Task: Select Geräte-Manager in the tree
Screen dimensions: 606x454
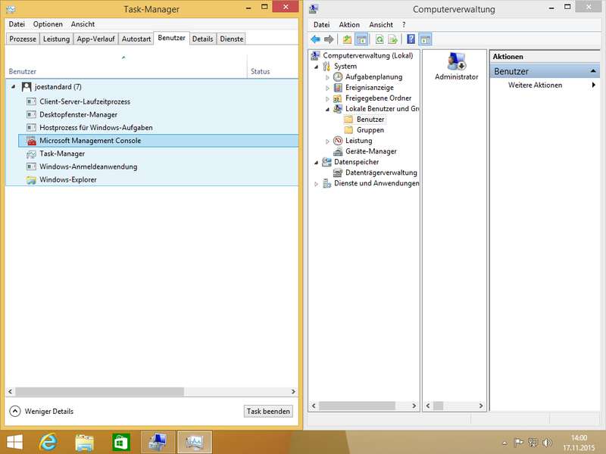Action: [x=371, y=151]
